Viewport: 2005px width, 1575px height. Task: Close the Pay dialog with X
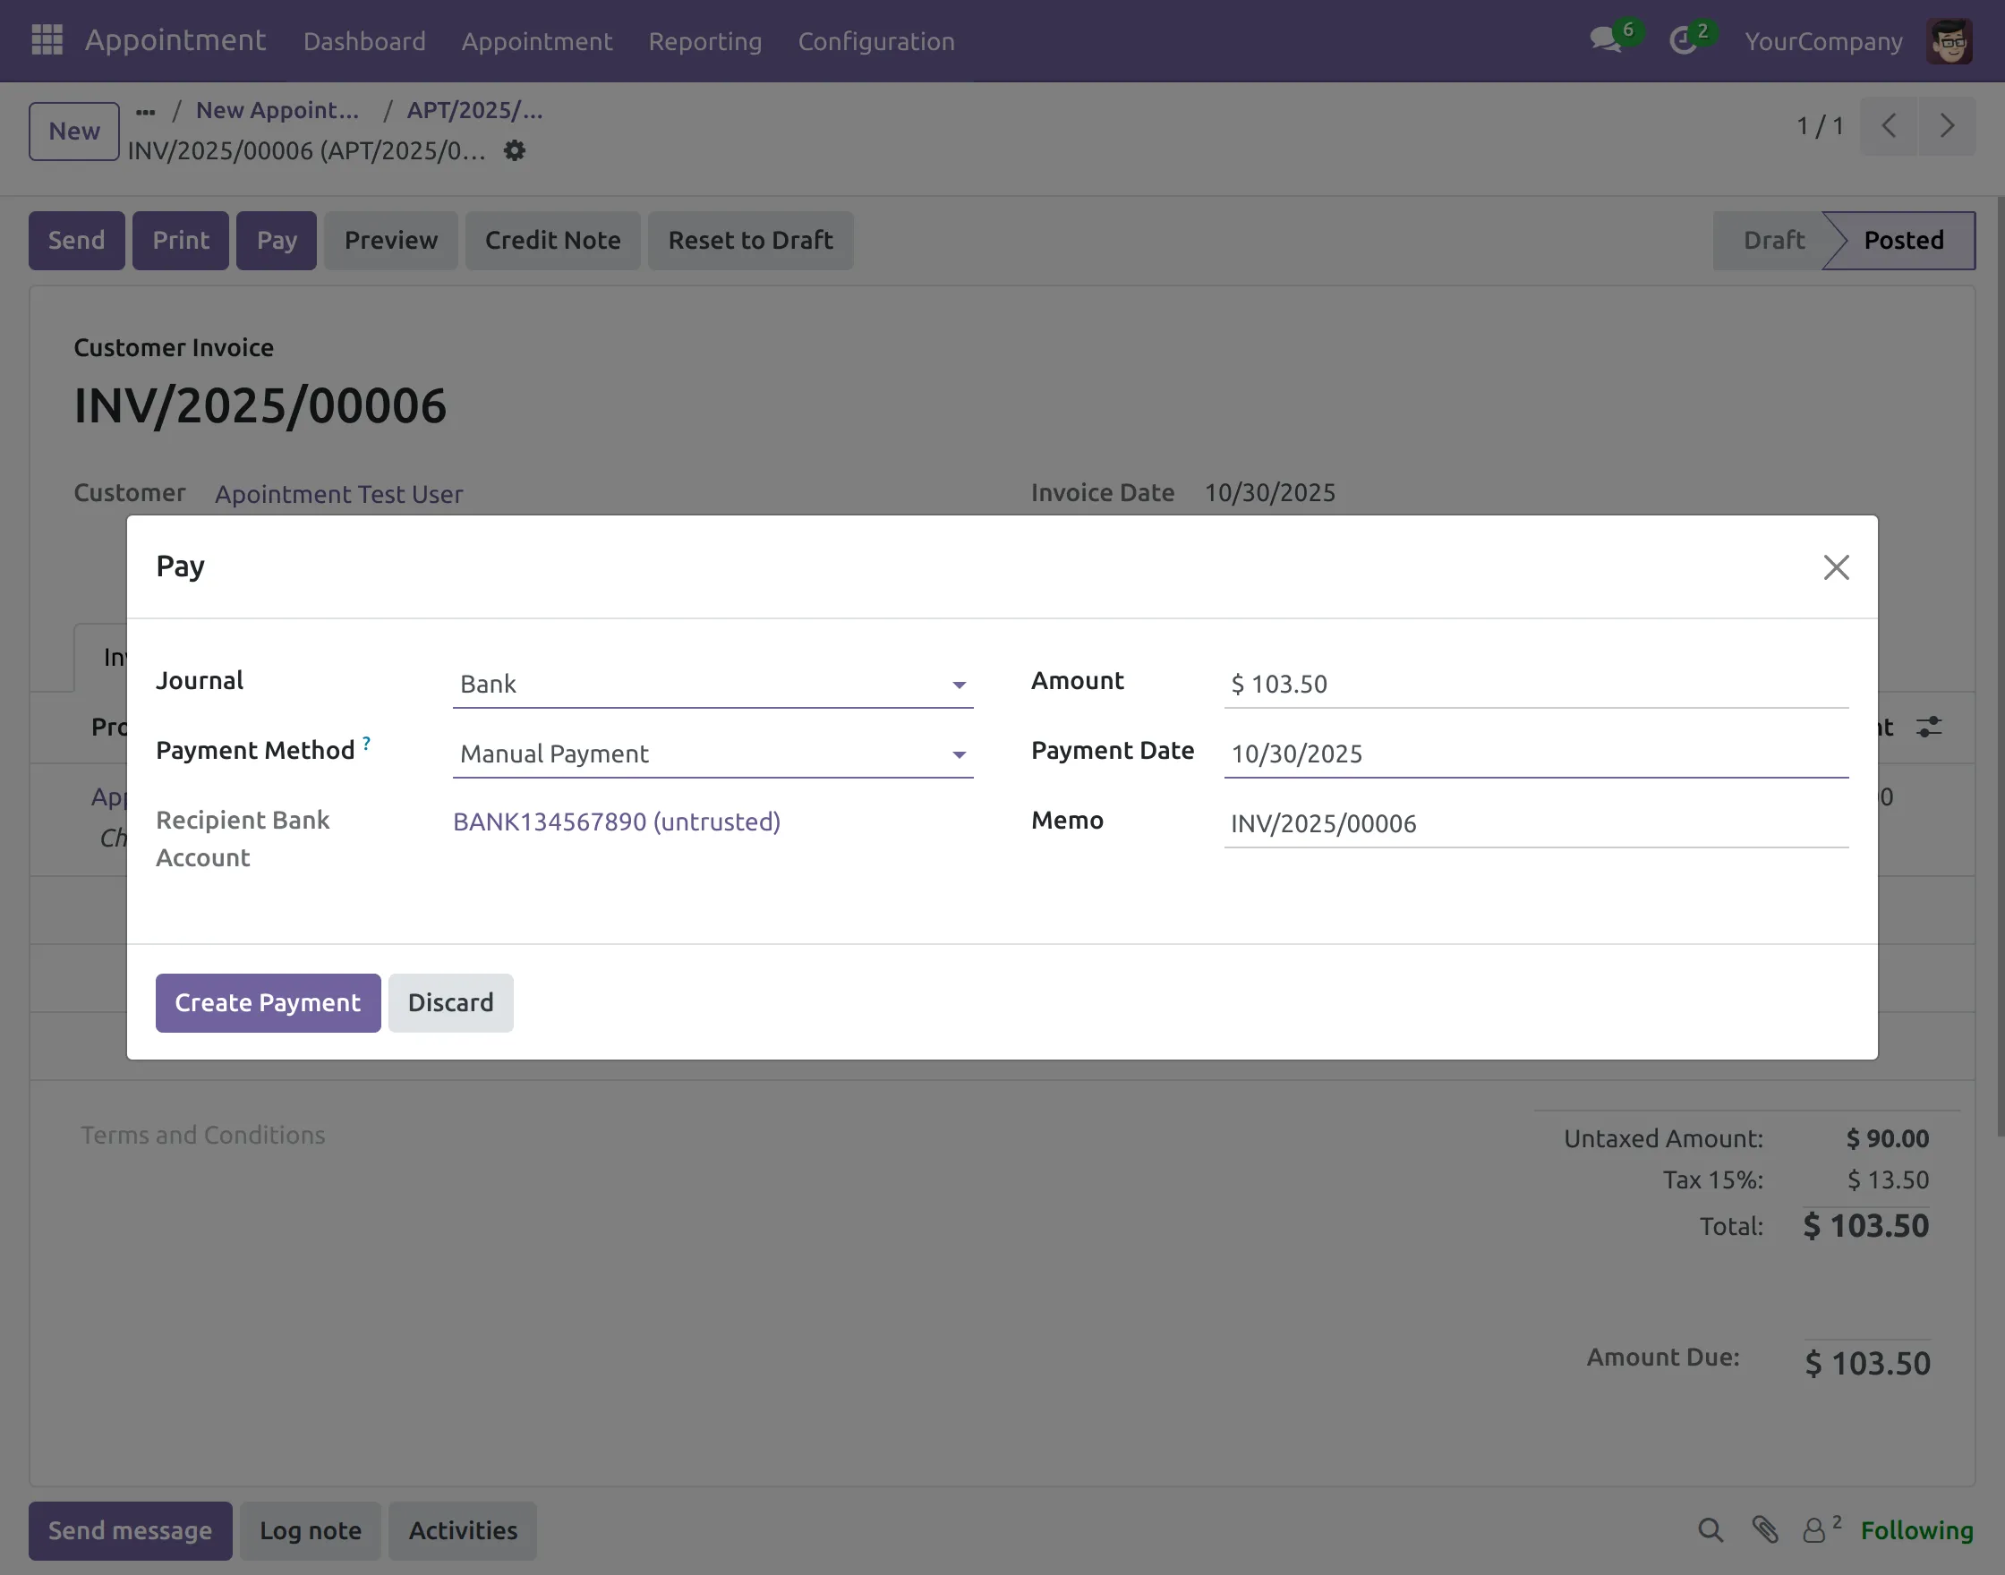coord(1835,567)
